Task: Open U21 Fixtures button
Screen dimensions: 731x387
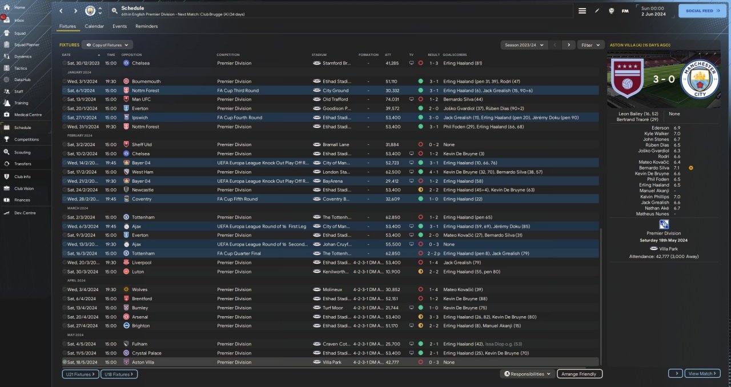Action: tap(80, 374)
